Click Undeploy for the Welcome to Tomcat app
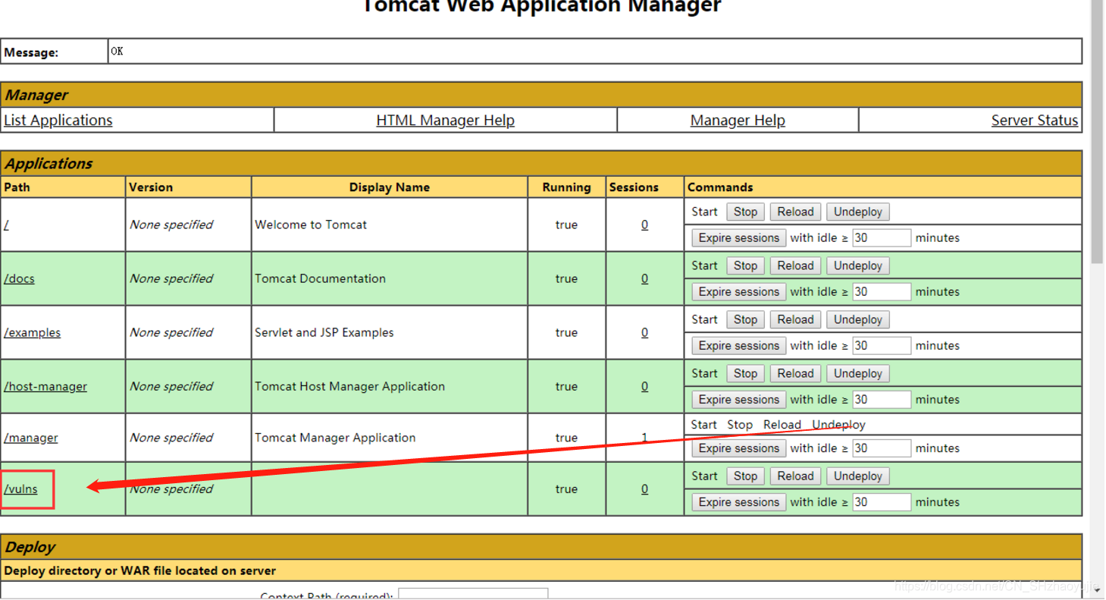The image size is (1106, 600). [858, 212]
